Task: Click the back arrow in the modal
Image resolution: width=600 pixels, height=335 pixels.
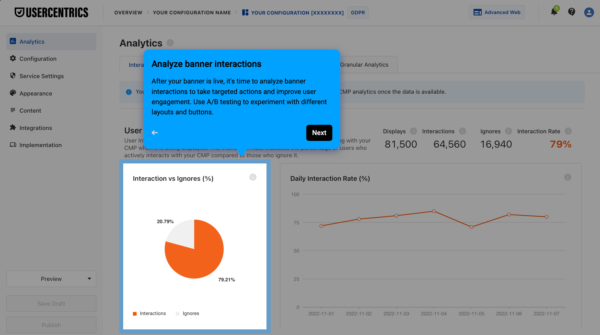Action: (x=155, y=133)
